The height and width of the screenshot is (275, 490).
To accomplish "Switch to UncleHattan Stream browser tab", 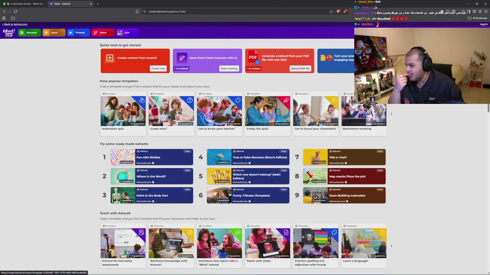I will point(24,4).
